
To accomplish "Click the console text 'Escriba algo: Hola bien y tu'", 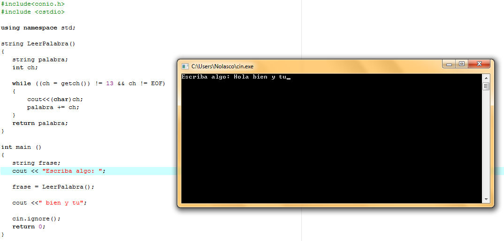I will [234, 77].
